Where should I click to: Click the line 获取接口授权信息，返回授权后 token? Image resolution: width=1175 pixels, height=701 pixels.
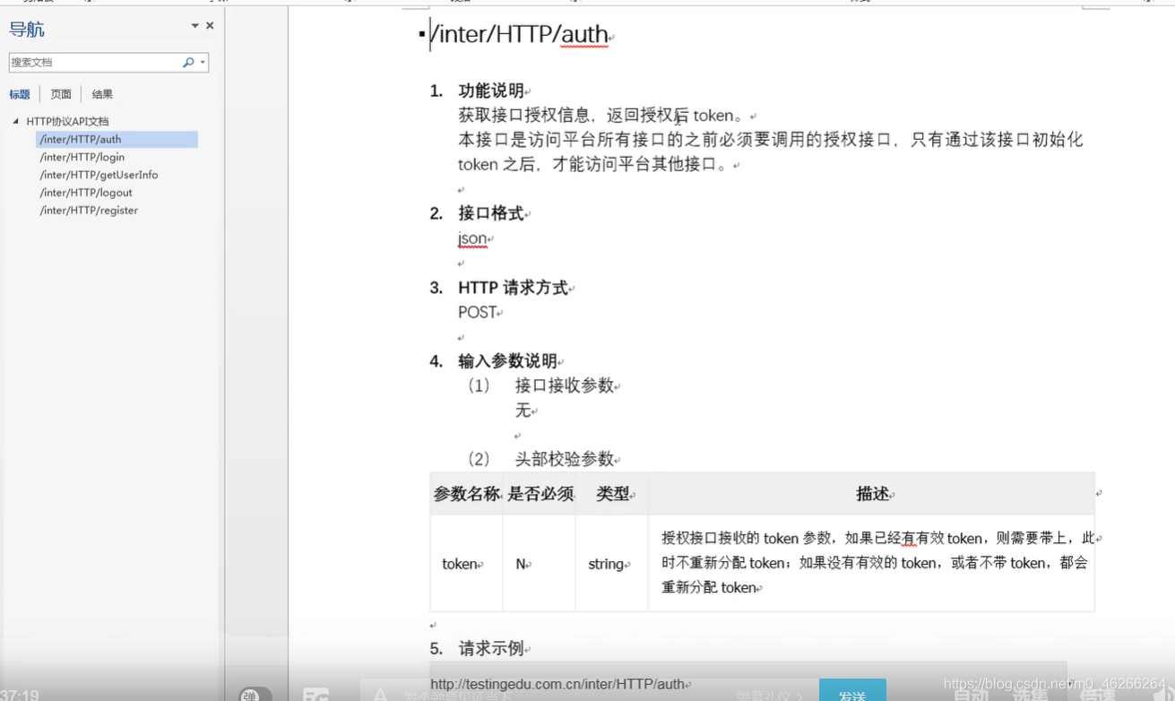click(x=600, y=116)
